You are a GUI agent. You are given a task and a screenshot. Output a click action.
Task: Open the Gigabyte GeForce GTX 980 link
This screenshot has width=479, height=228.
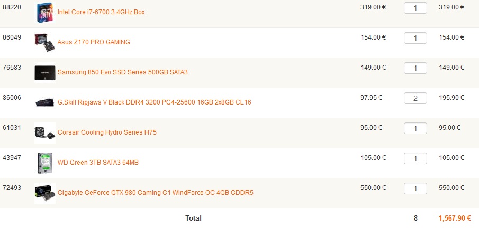[155, 193]
